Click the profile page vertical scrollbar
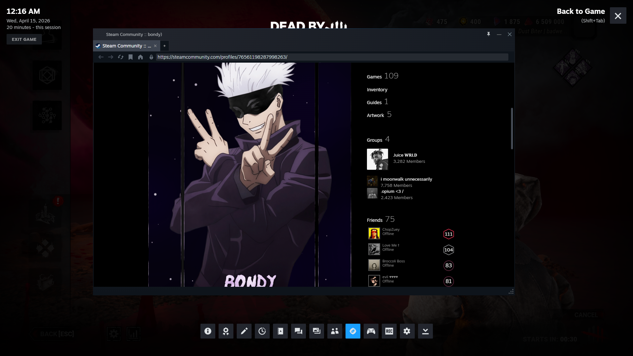The width and height of the screenshot is (633, 356). (x=512, y=129)
